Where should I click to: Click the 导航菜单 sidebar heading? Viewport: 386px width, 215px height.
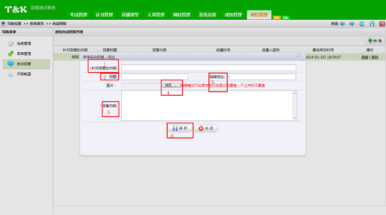9,32
